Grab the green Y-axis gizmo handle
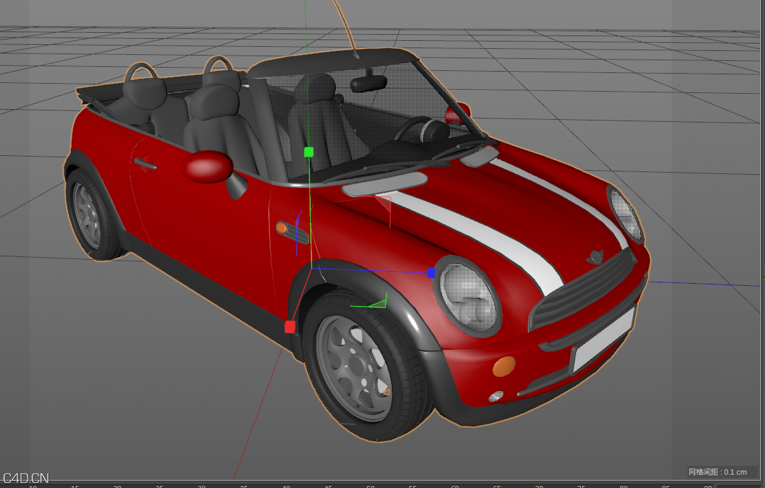The height and width of the screenshot is (488, 765). pos(309,152)
